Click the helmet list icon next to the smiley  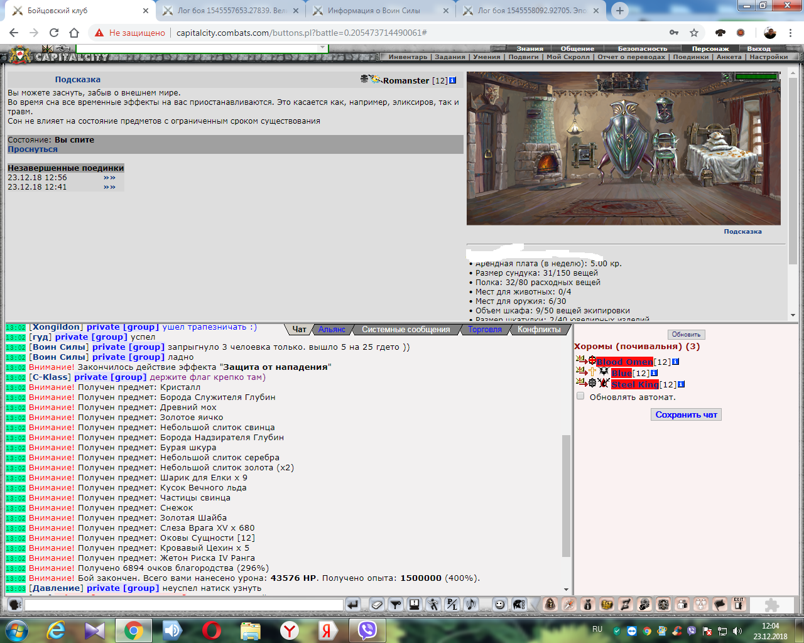pyautogui.click(x=518, y=605)
